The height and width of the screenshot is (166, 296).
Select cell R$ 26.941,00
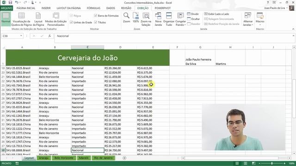(x=120, y=85)
